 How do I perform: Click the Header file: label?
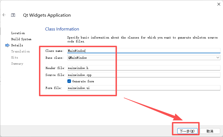click(55, 68)
